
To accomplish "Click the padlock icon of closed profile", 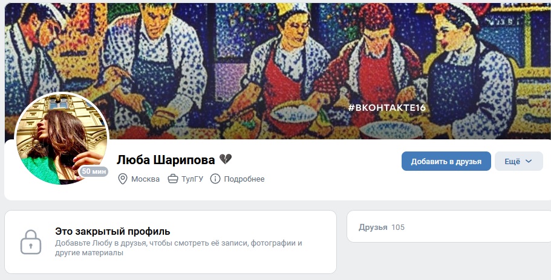I will coord(31,242).
